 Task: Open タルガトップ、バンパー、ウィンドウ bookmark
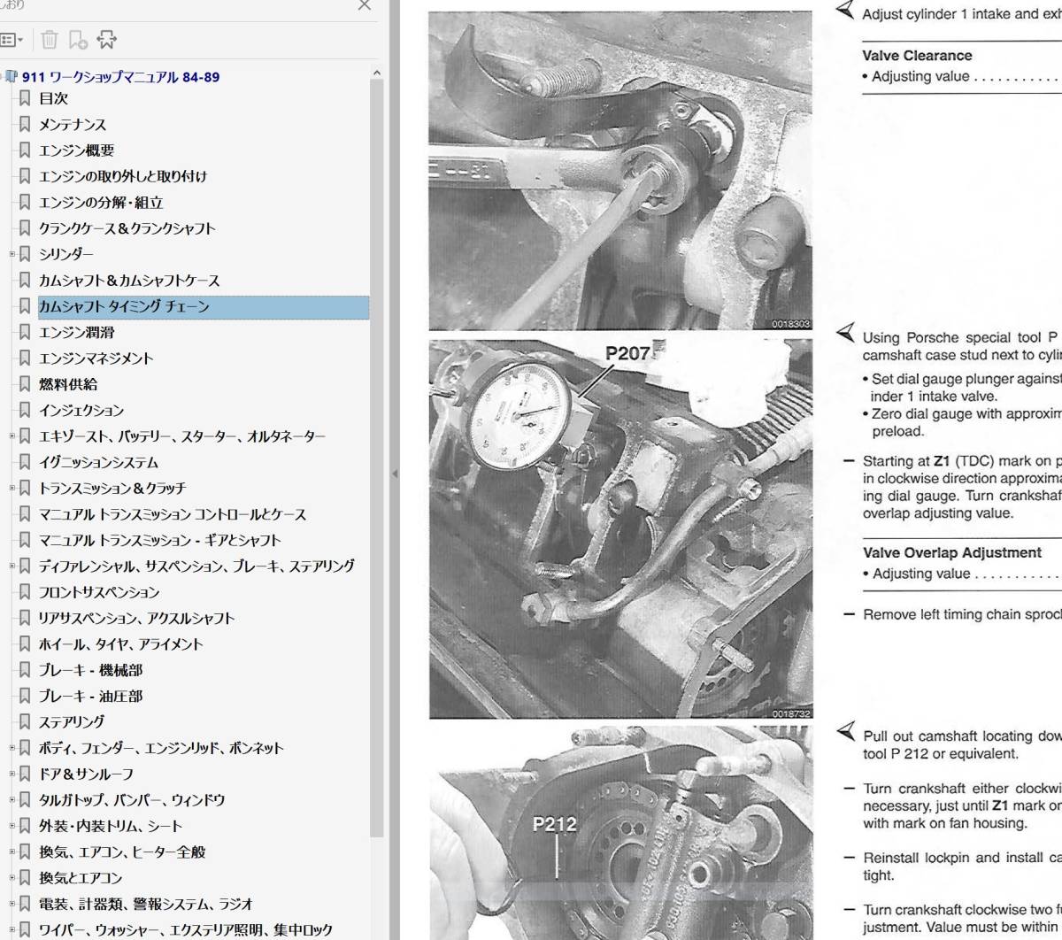(132, 799)
